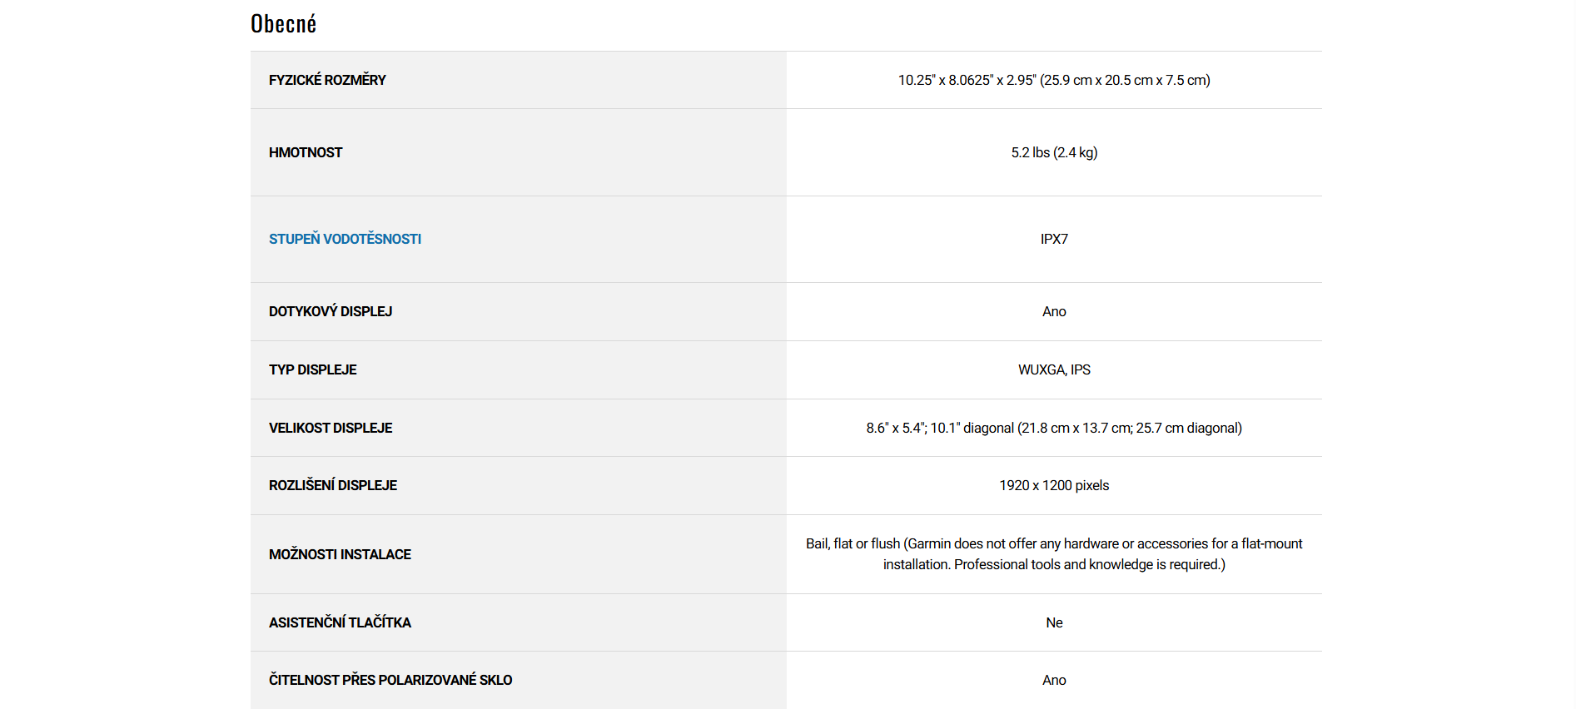Click the Možnosti instalace label
Viewport: 1576px width, 709px height.
tap(340, 554)
